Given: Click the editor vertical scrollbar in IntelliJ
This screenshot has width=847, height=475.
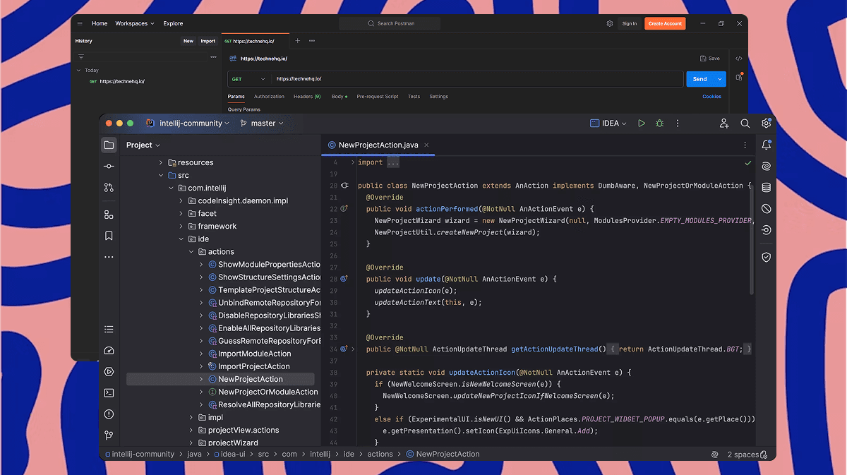Looking at the screenshot, I should [752, 239].
